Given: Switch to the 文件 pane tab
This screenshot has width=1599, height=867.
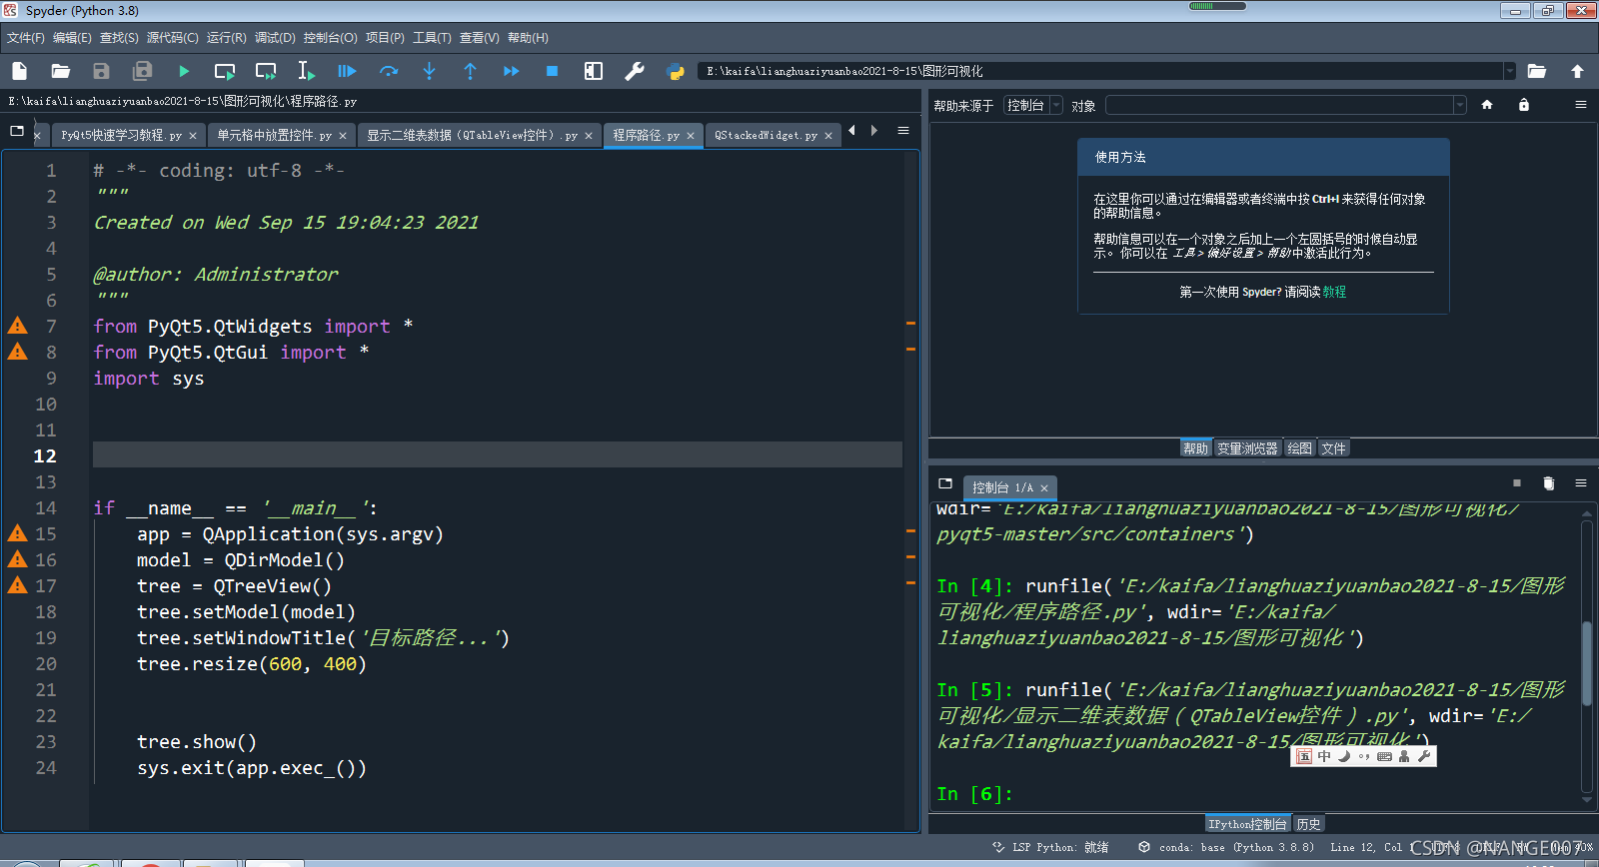Looking at the screenshot, I should click(x=1333, y=448).
